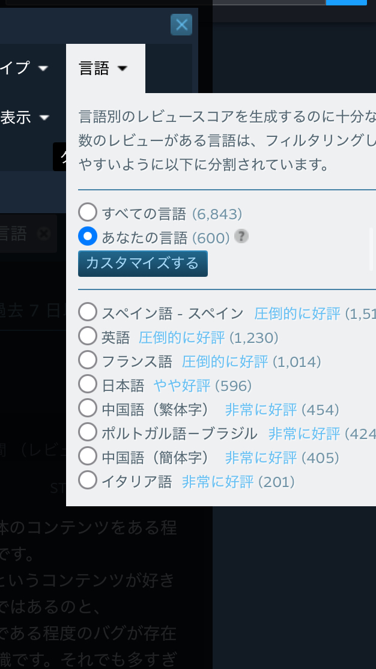
Task: Choose スペイン語 - スペイン language filter
Action: coord(88,313)
